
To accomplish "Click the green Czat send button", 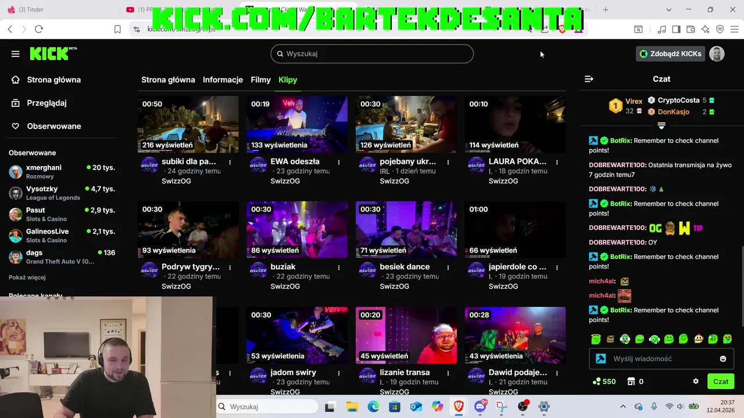I will (x=721, y=381).
